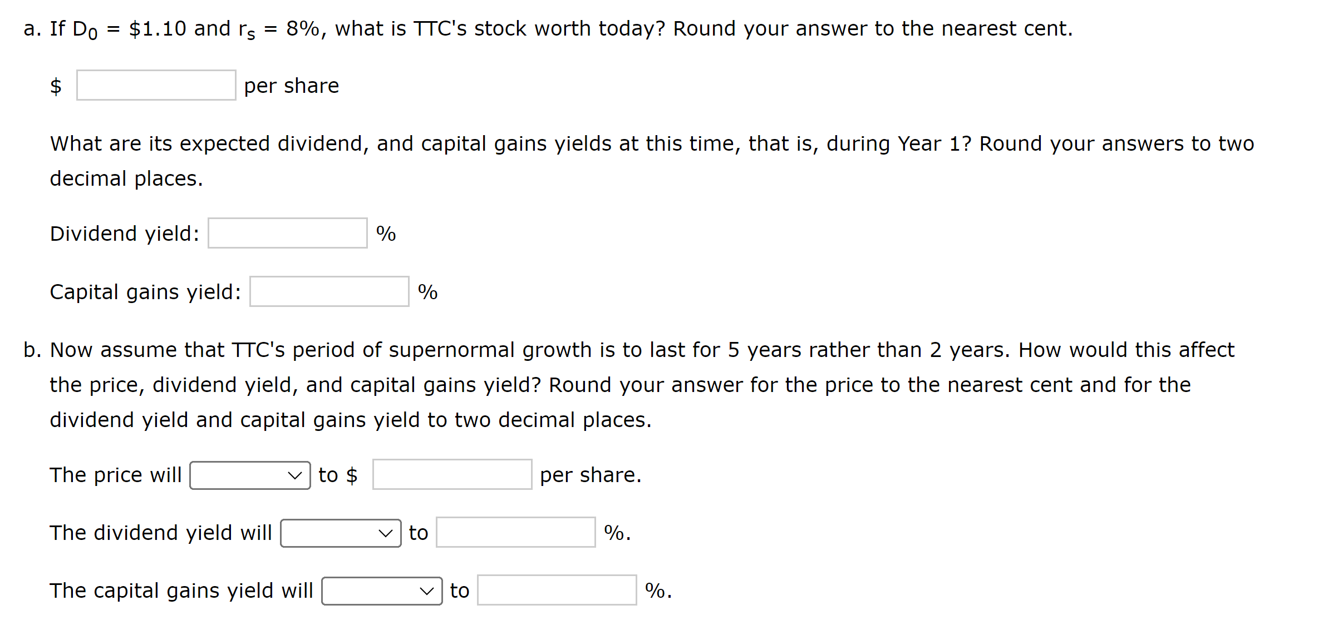Click the new dividend yield percentage field
This screenshot has width=1333, height=625.
tap(515, 533)
